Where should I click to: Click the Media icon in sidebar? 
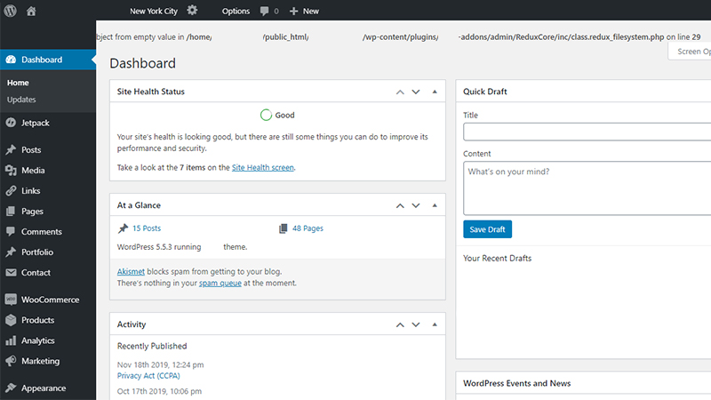(x=11, y=170)
